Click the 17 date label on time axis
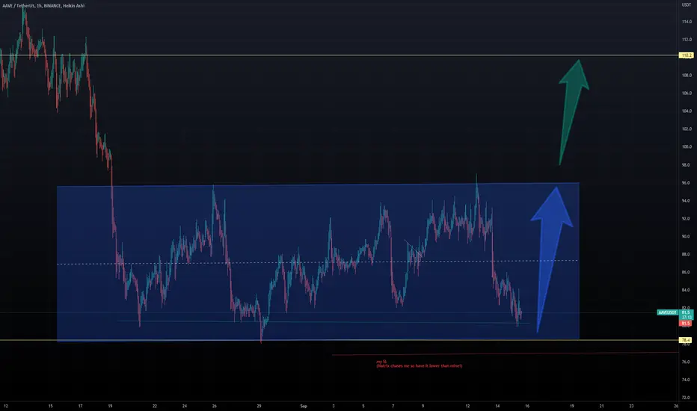This screenshot has width=697, height=411. [x=80, y=406]
